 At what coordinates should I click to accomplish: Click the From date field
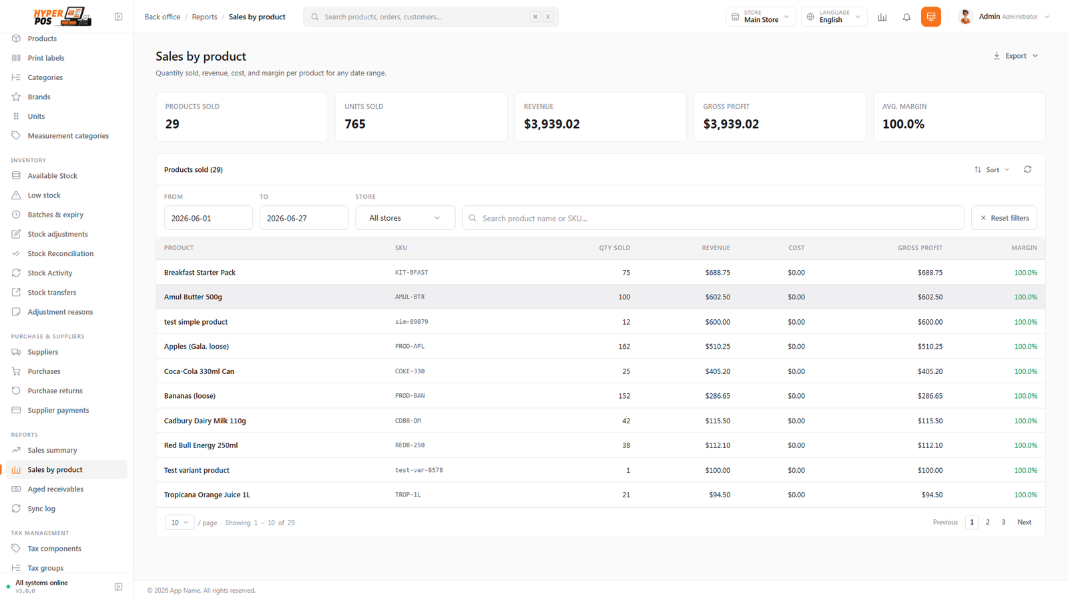point(208,218)
